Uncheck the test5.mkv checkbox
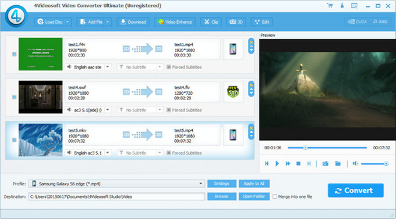The height and width of the screenshot is (219, 396). pyautogui.click(x=15, y=140)
